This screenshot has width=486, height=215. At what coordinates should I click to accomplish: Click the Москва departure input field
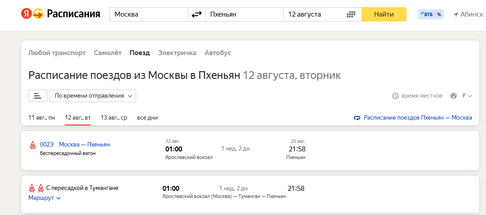coord(149,14)
